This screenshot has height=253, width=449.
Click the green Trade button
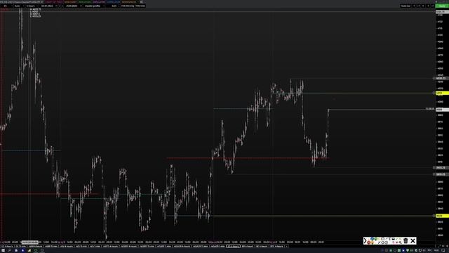[442, 6]
